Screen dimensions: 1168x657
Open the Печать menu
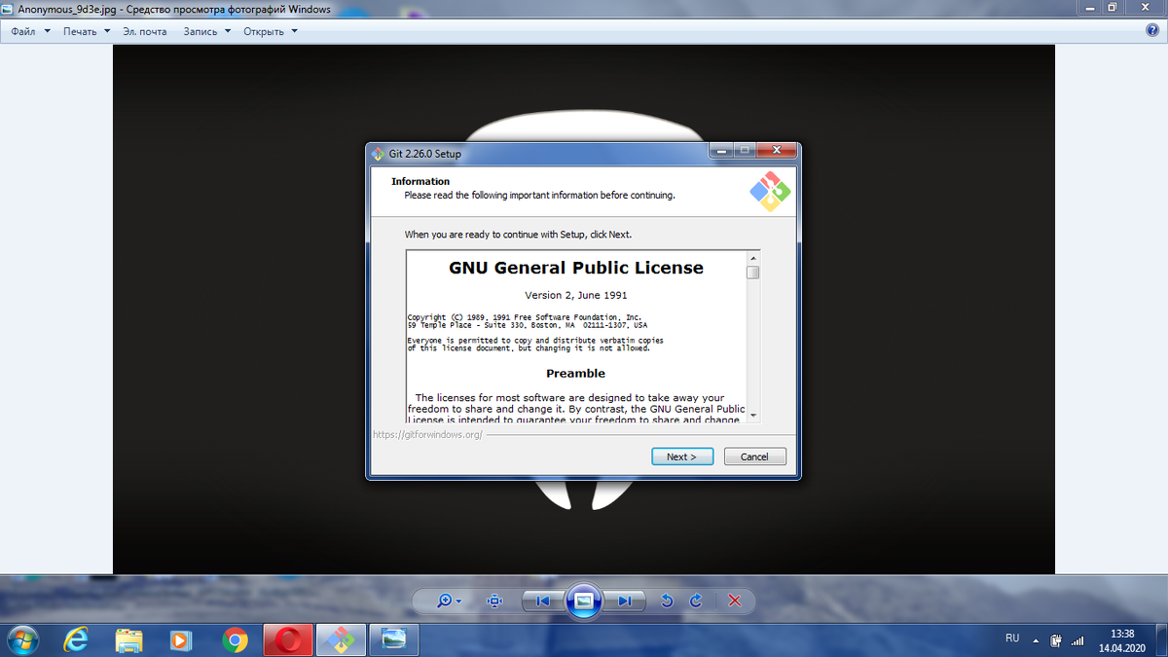(87, 31)
